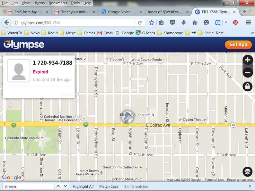
Task: Show more bookmarks with the chevron
Action: click(252, 33)
